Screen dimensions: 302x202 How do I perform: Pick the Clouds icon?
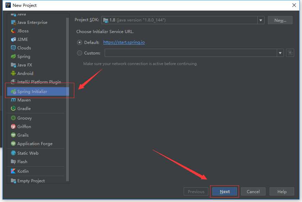click(x=13, y=48)
